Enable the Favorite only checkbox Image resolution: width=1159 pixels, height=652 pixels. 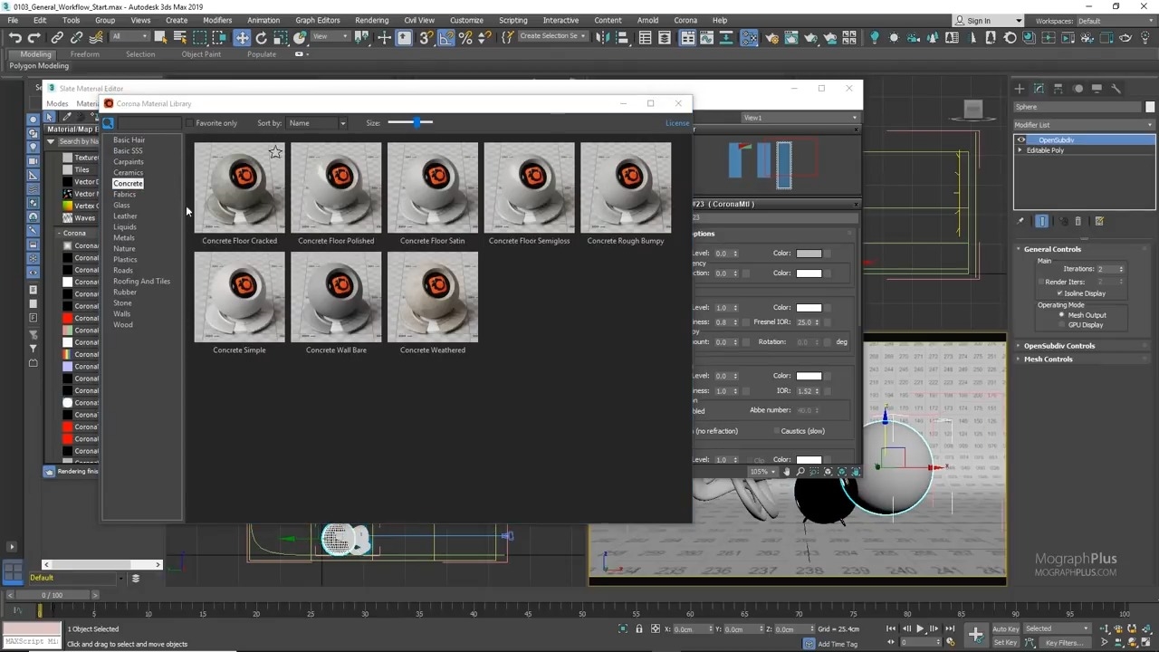click(189, 123)
